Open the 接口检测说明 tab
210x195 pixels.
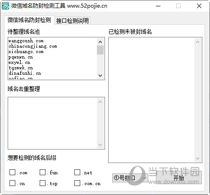point(72,21)
